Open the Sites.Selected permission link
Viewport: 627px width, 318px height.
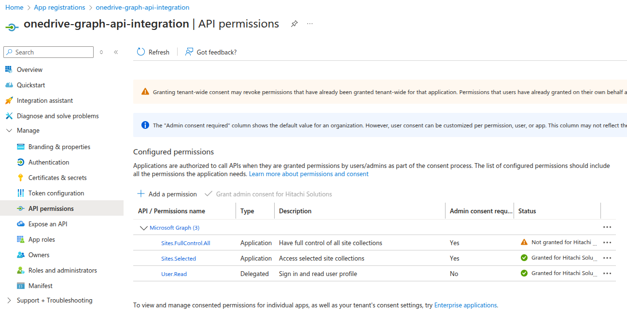tap(179, 259)
